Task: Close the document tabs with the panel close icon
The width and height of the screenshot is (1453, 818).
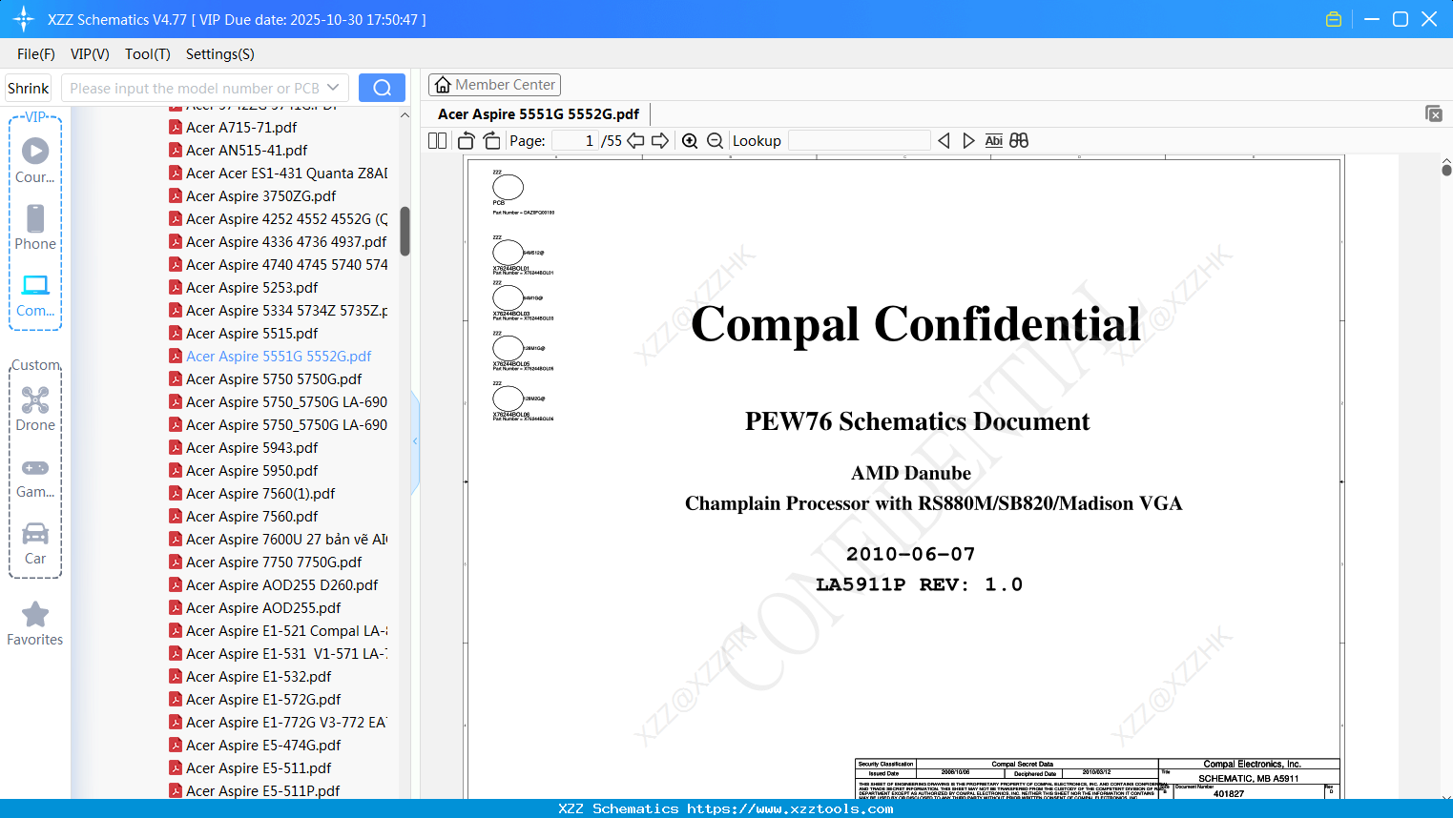Action: tap(1433, 113)
